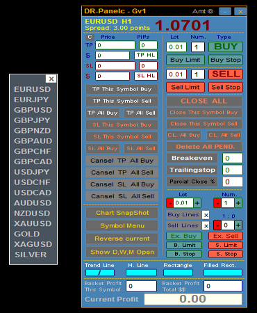
Task: Click Delete All PEND. button
Action: [x=204, y=147]
